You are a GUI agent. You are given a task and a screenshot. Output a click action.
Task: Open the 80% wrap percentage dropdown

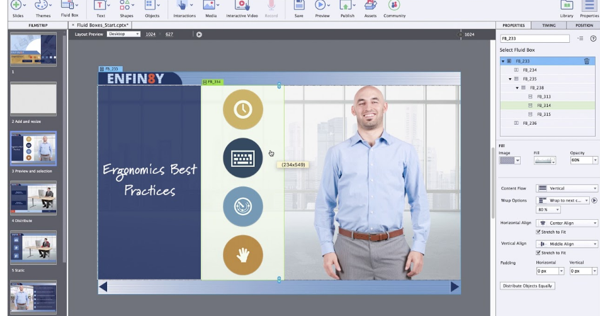548,210
